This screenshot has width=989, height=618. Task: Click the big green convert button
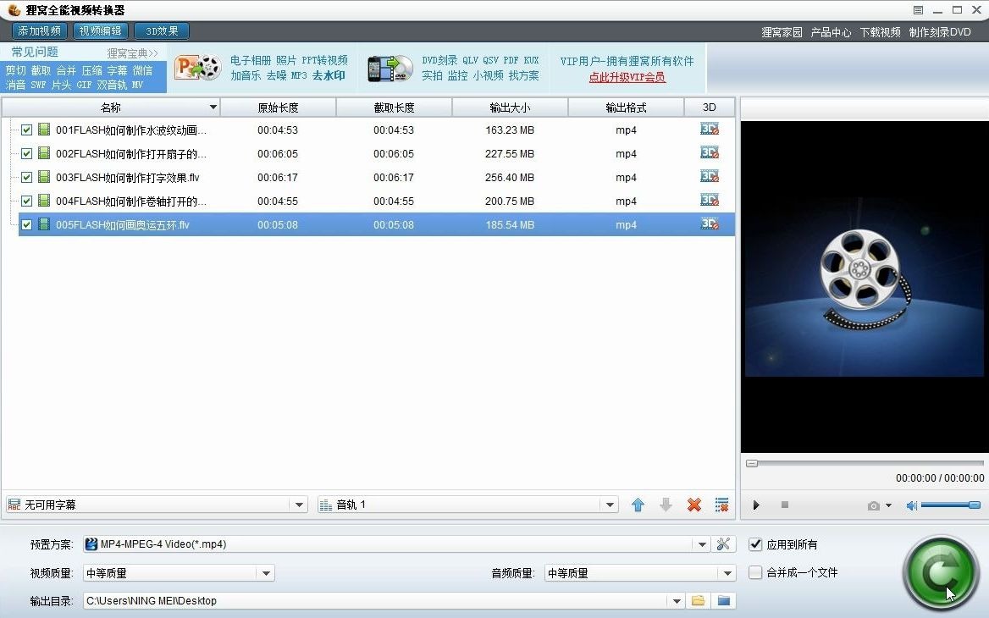pos(941,571)
